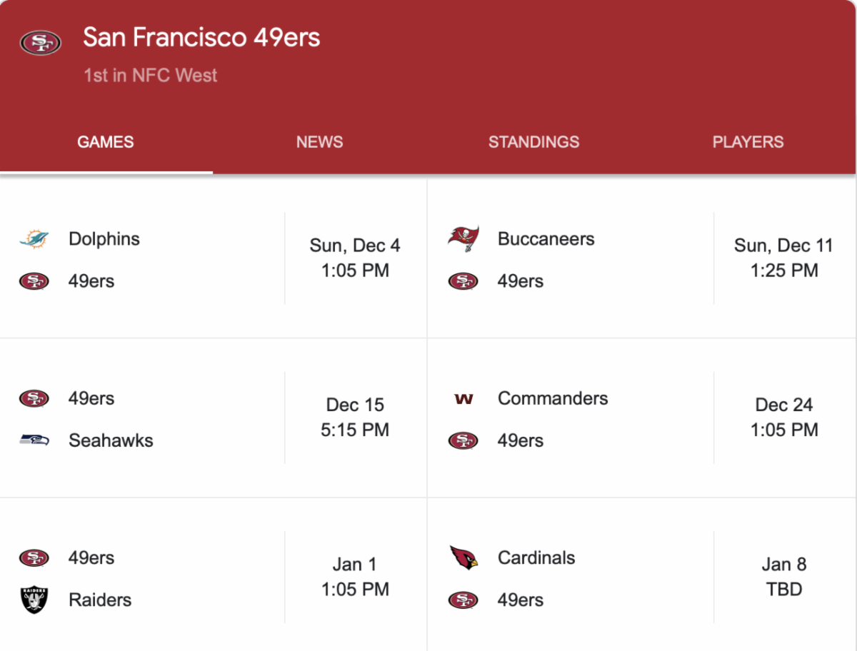
Task: Click the Raiders team name
Action: tap(100, 600)
